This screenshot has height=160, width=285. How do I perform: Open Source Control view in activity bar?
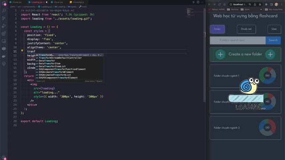point(4,18)
